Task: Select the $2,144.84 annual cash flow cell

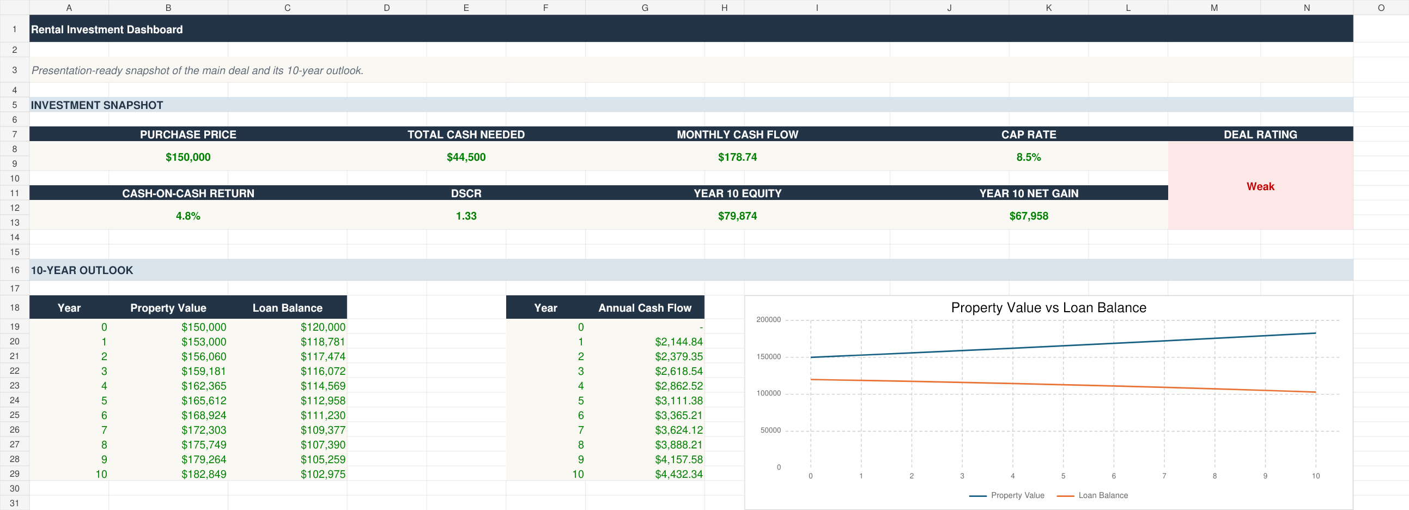Action: point(645,342)
